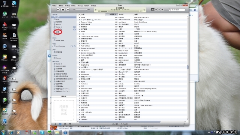240x135 pixels.
Task: Toggle the check-all checkbox in list header
Action: click(x=79, y=15)
